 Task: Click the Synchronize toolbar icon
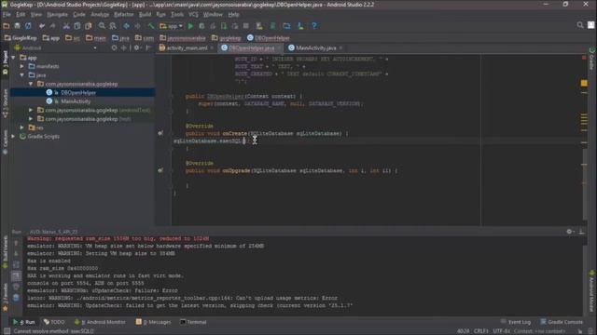(28, 26)
